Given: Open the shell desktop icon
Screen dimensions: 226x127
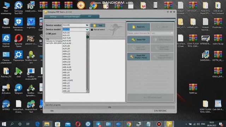Looking at the screenshot, I should (x=18, y=72).
